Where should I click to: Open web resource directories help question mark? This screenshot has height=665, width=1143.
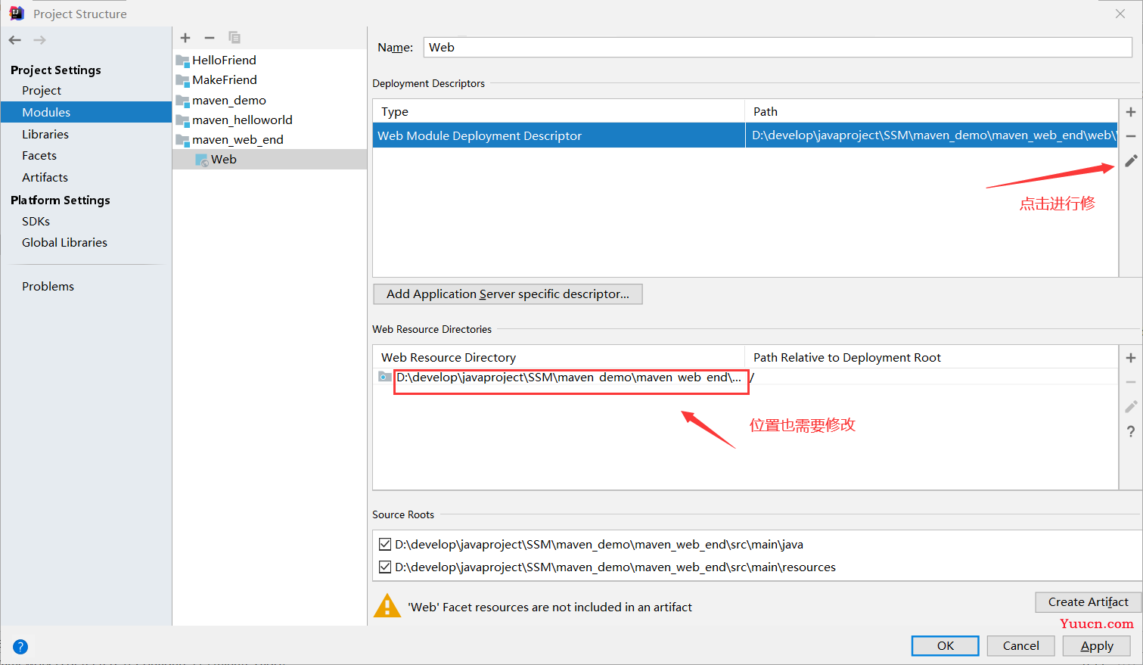click(1131, 431)
